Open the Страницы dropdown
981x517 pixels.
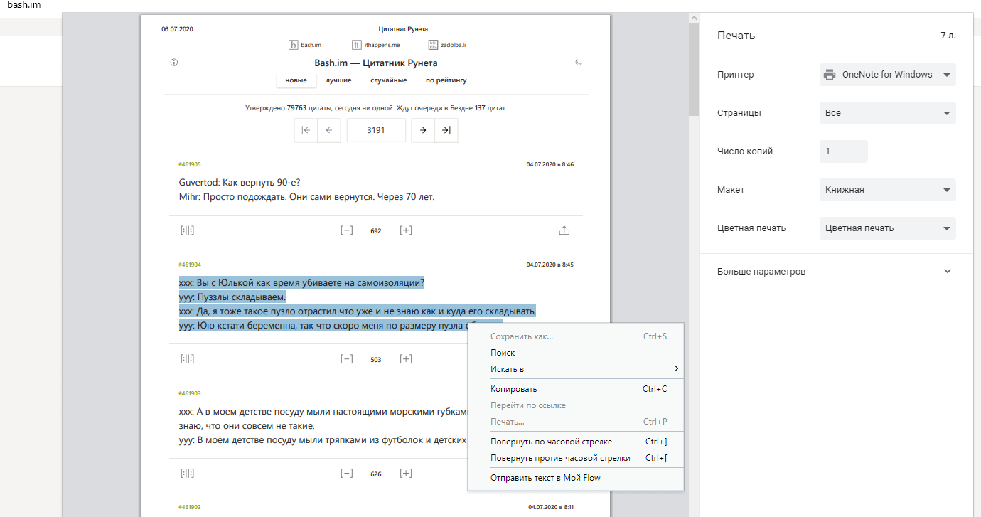887,113
